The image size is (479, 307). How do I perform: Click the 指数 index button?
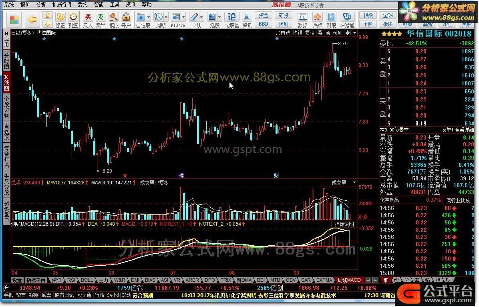point(368,15)
